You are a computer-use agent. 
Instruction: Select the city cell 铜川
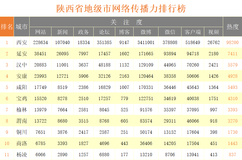[22, 132]
